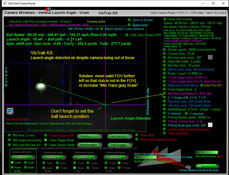Toggle IBS Auto: 2 mins

(x=9, y=135)
